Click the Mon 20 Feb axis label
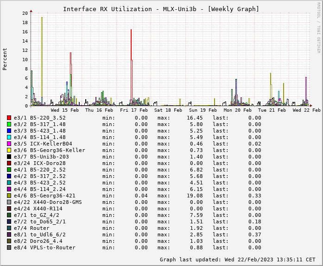This screenshot has width=323, height=266. click(x=238, y=110)
